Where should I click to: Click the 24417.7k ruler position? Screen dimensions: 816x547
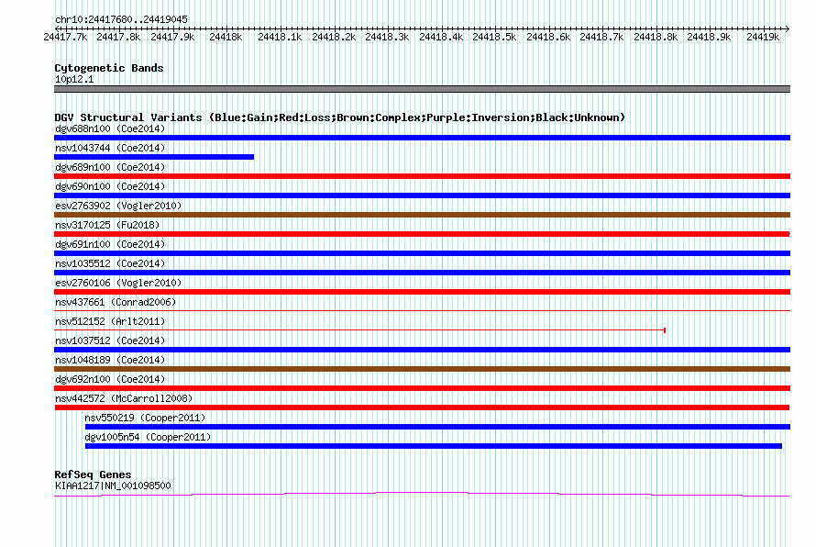pos(65,37)
